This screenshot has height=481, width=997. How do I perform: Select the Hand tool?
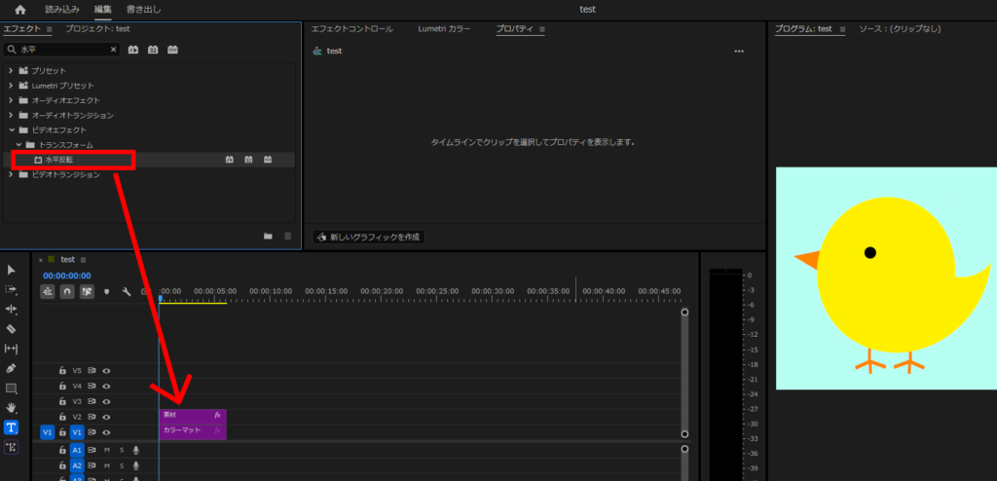[x=11, y=408]
